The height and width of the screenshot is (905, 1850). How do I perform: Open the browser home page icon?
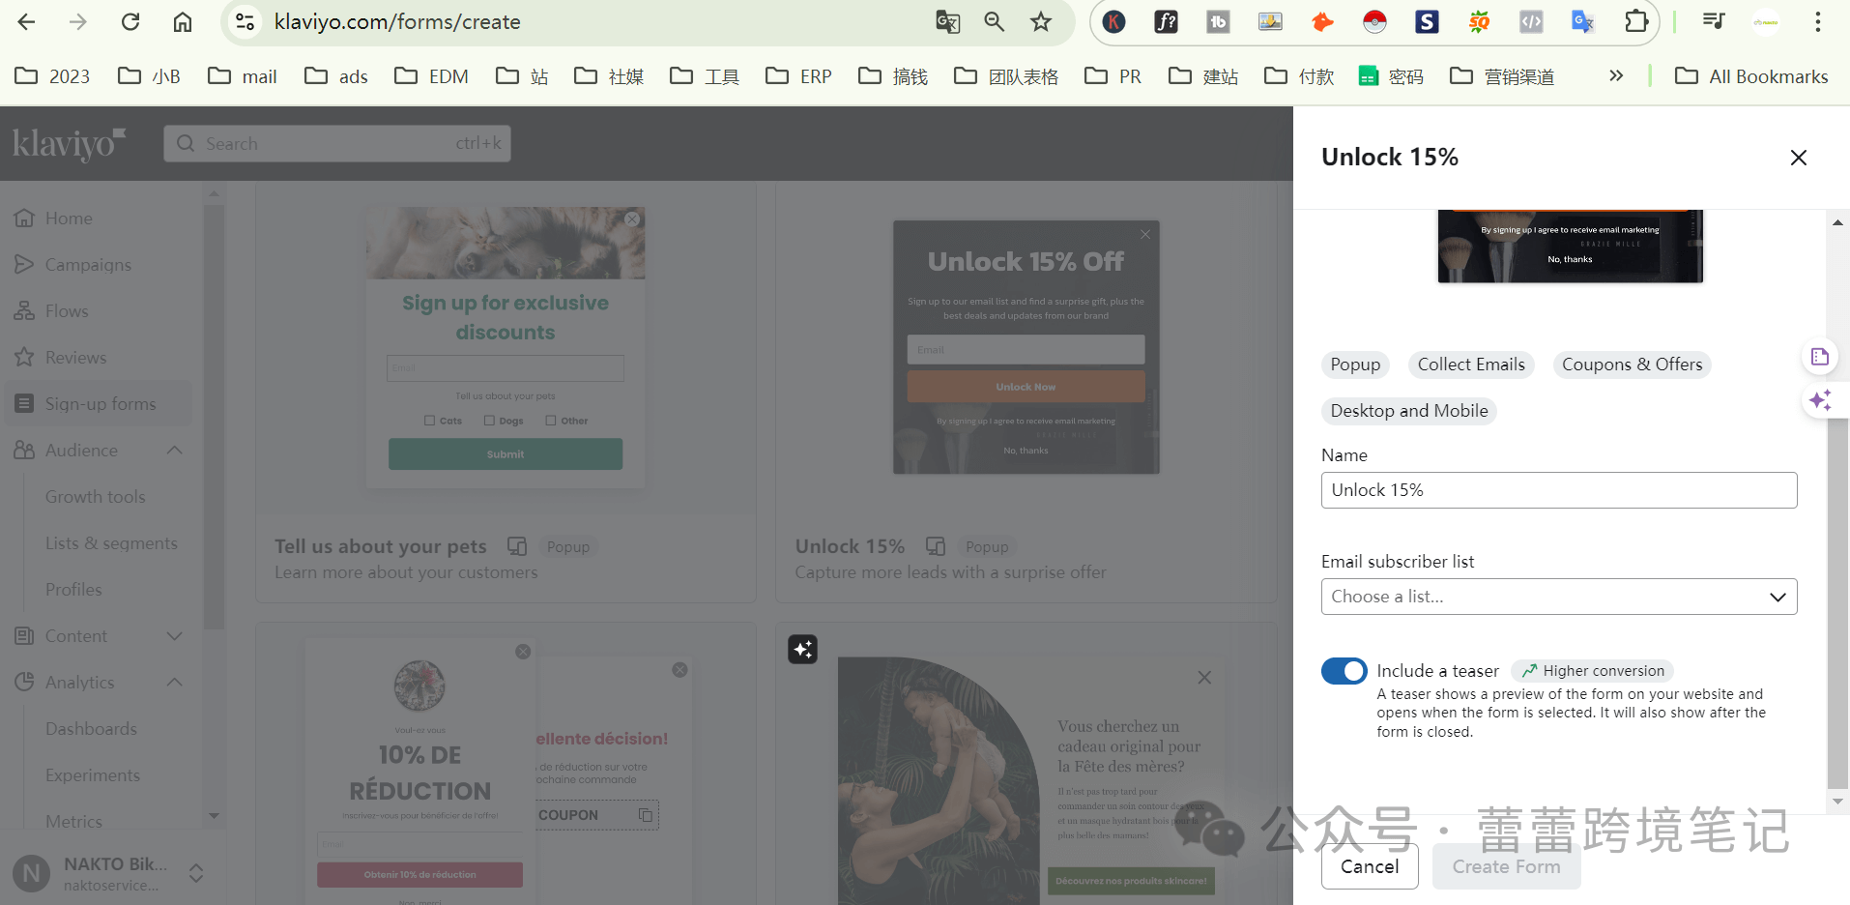[x=183, y=21]
